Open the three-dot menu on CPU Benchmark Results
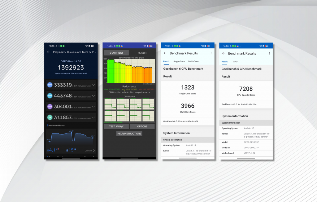This screenshot has width=317, height=202. pyautogui.click(x=211, y=53)
